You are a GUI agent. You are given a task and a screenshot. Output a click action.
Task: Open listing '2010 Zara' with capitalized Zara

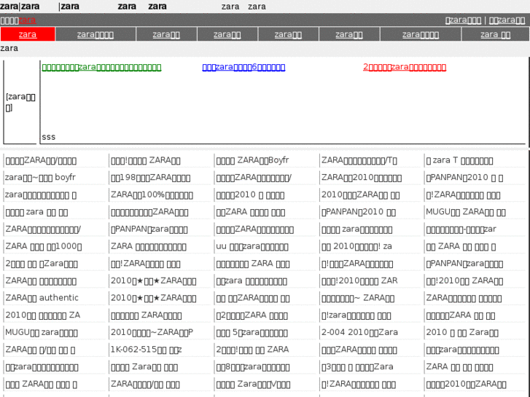pyautogui.click(x=462, y=332)
